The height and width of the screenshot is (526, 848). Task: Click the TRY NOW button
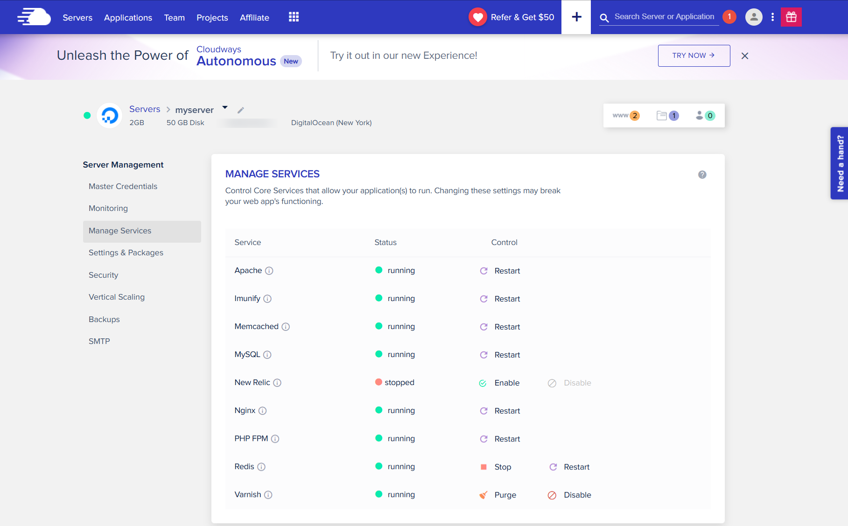(694, 56)
